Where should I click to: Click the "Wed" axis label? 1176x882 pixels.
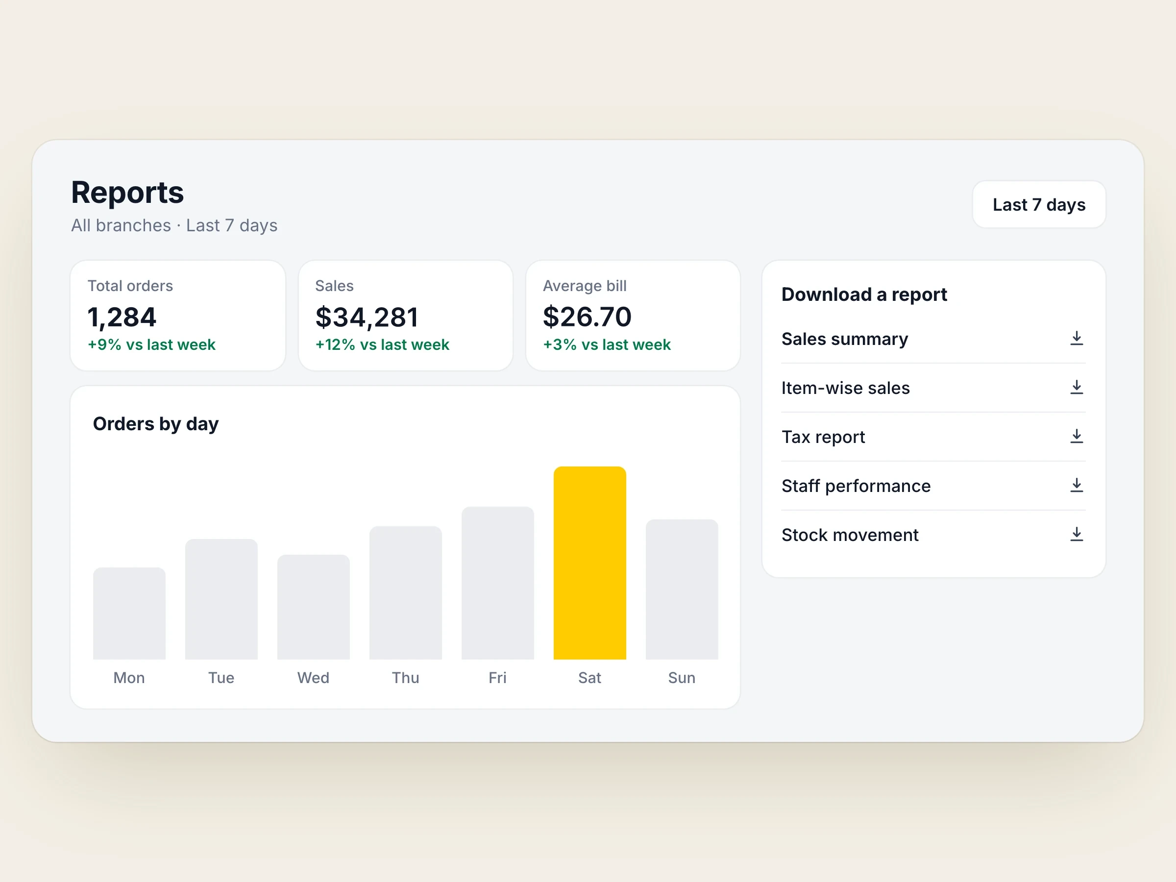pyautogui.click(x=313, y=678)
